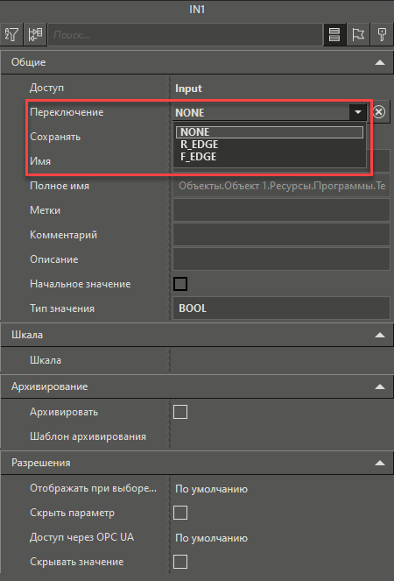Image resolution: width=394 pixels, height=581 pixels.
Task: Click the Сохранять row label
Action: coord(55,137)
